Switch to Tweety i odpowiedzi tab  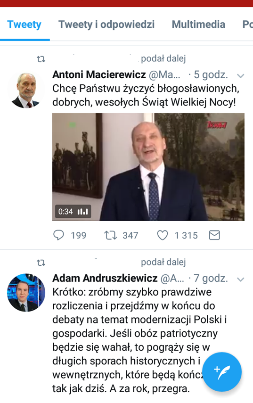click(x=106, y=25)
